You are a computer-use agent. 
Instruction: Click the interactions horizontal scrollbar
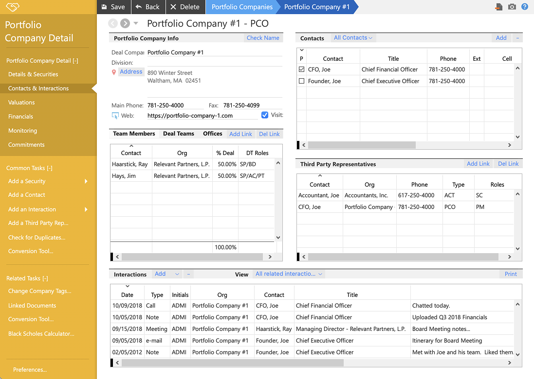(233, 362)
